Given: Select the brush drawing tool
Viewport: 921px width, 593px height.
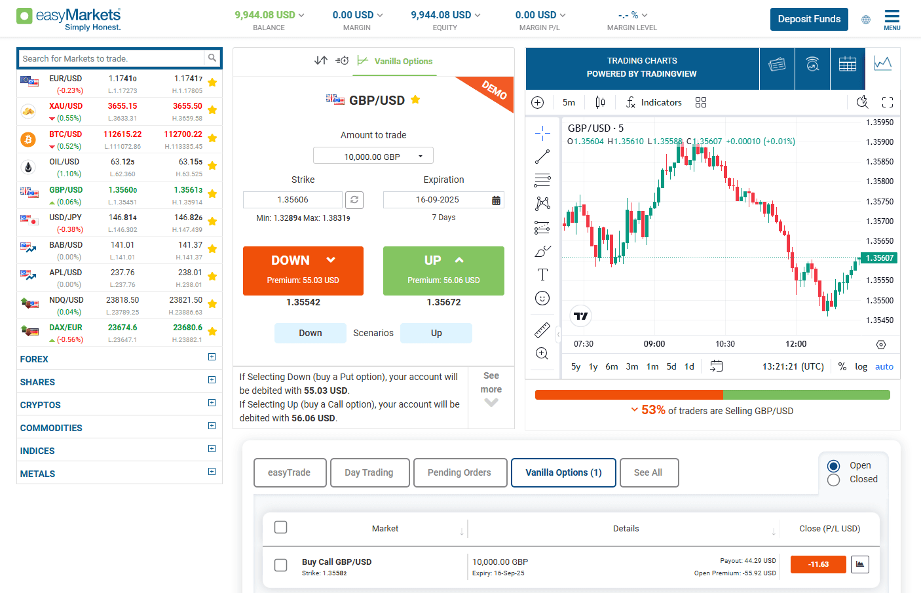Looking at the screenshot, I should (542, 251).
